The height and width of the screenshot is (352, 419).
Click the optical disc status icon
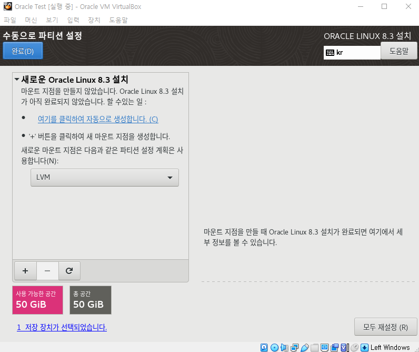[274, 347]
